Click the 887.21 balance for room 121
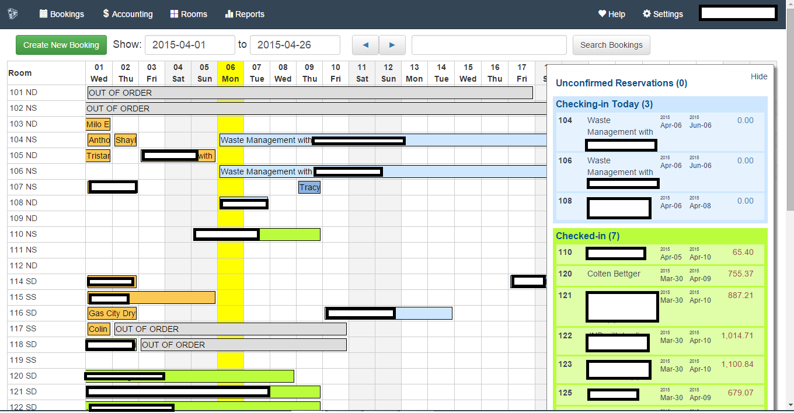The image size is (794, 413). coord(740,295)
